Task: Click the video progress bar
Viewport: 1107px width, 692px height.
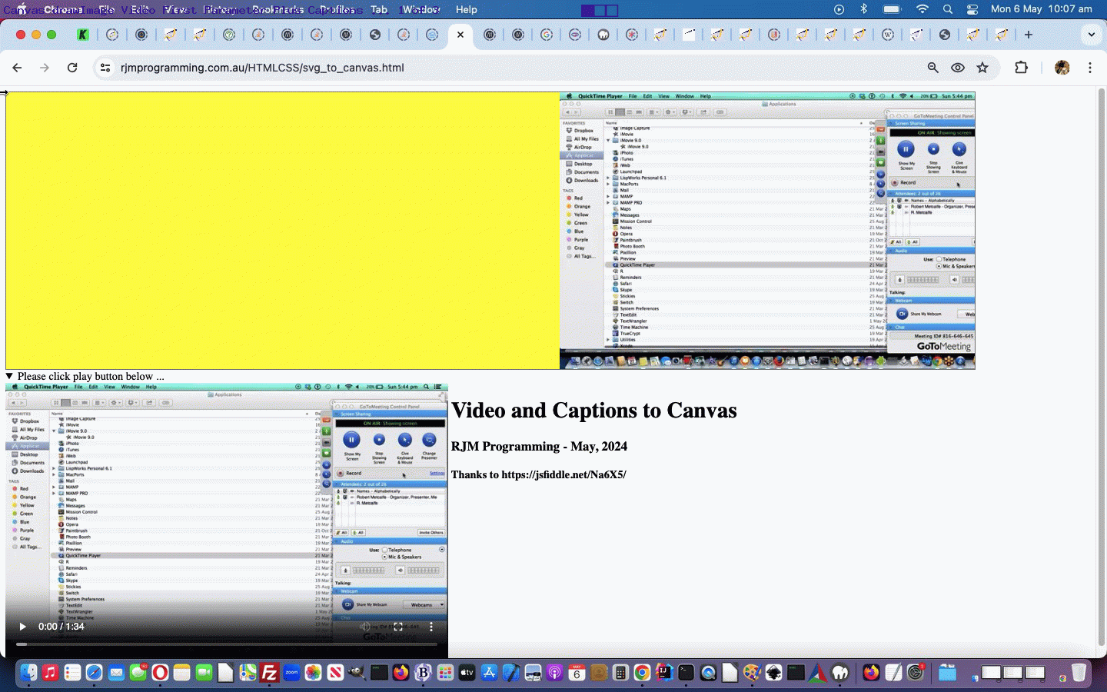Action: (x=227, y=644)
